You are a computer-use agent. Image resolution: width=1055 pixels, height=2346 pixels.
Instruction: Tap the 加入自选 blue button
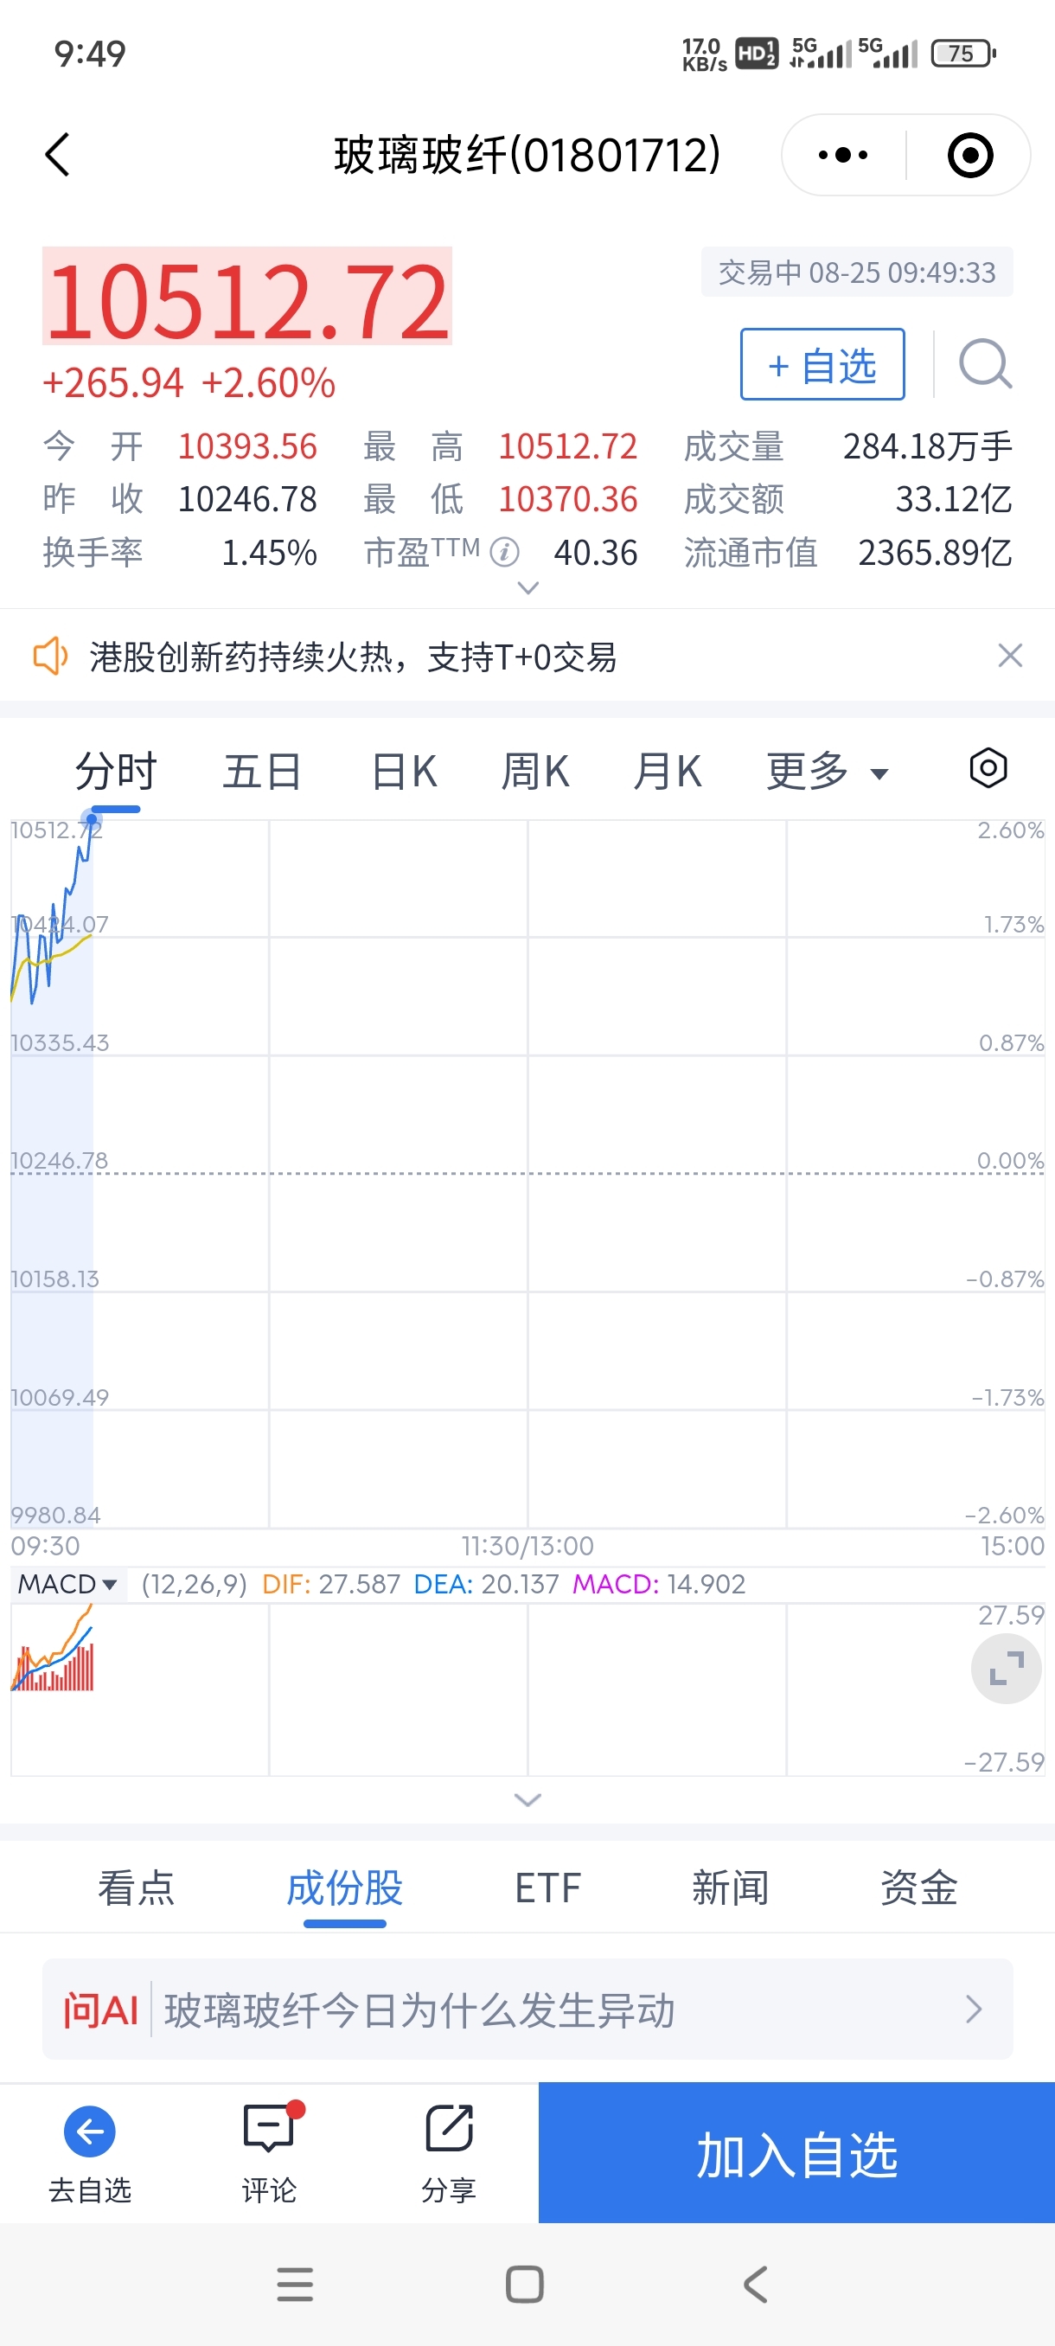point(796,2153)
